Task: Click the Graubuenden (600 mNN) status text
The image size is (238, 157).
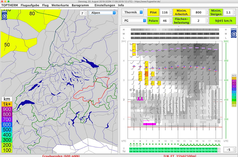Action: [61, 156]
